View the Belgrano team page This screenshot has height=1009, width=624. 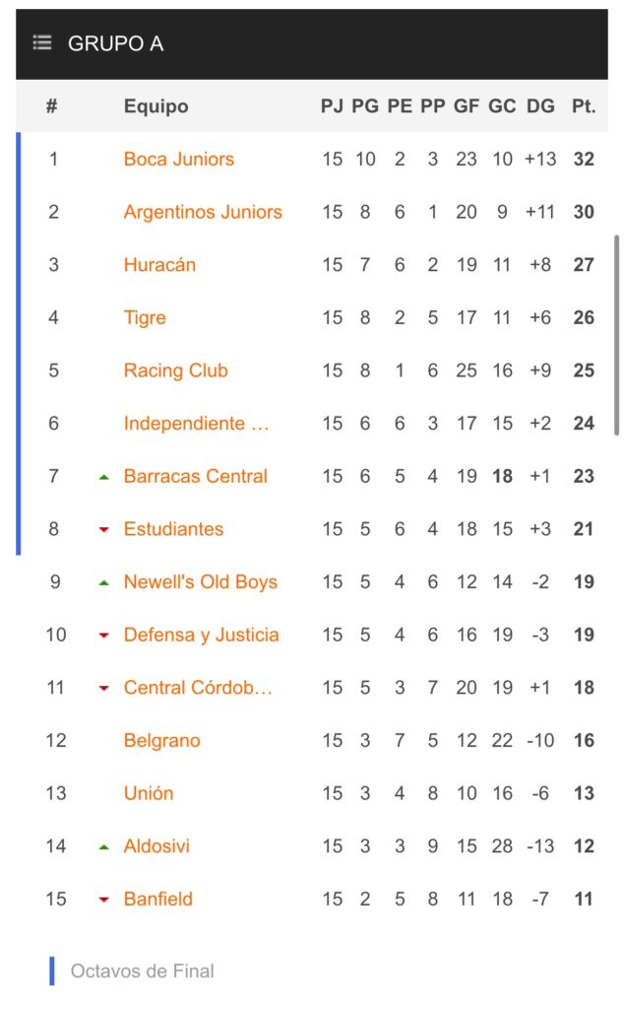(161, 740)
